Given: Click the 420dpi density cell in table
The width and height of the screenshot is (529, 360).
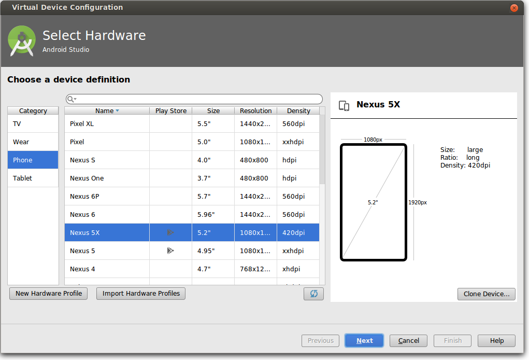Looking at the screenshot, I should (298, 232).
